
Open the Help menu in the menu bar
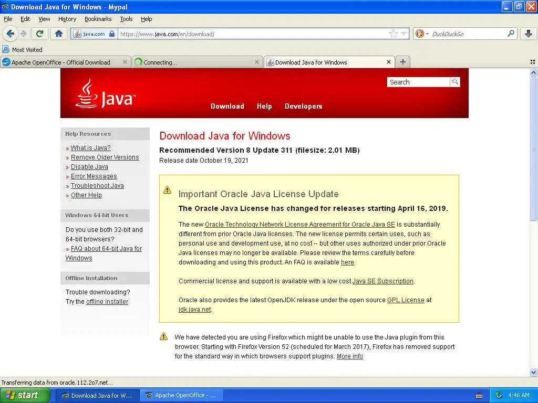[146, 19]
